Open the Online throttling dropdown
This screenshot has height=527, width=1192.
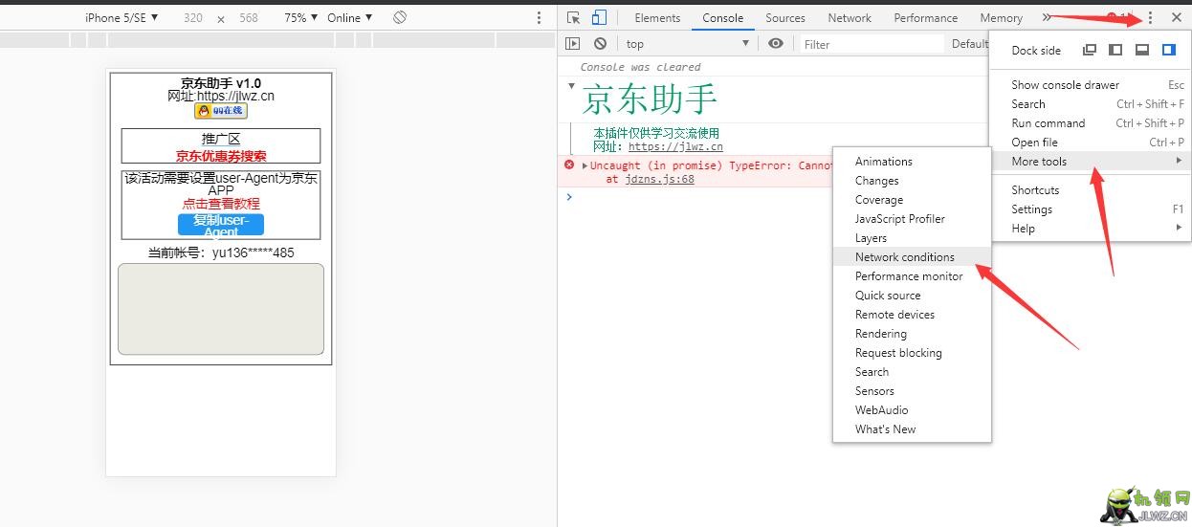point(350,17)
